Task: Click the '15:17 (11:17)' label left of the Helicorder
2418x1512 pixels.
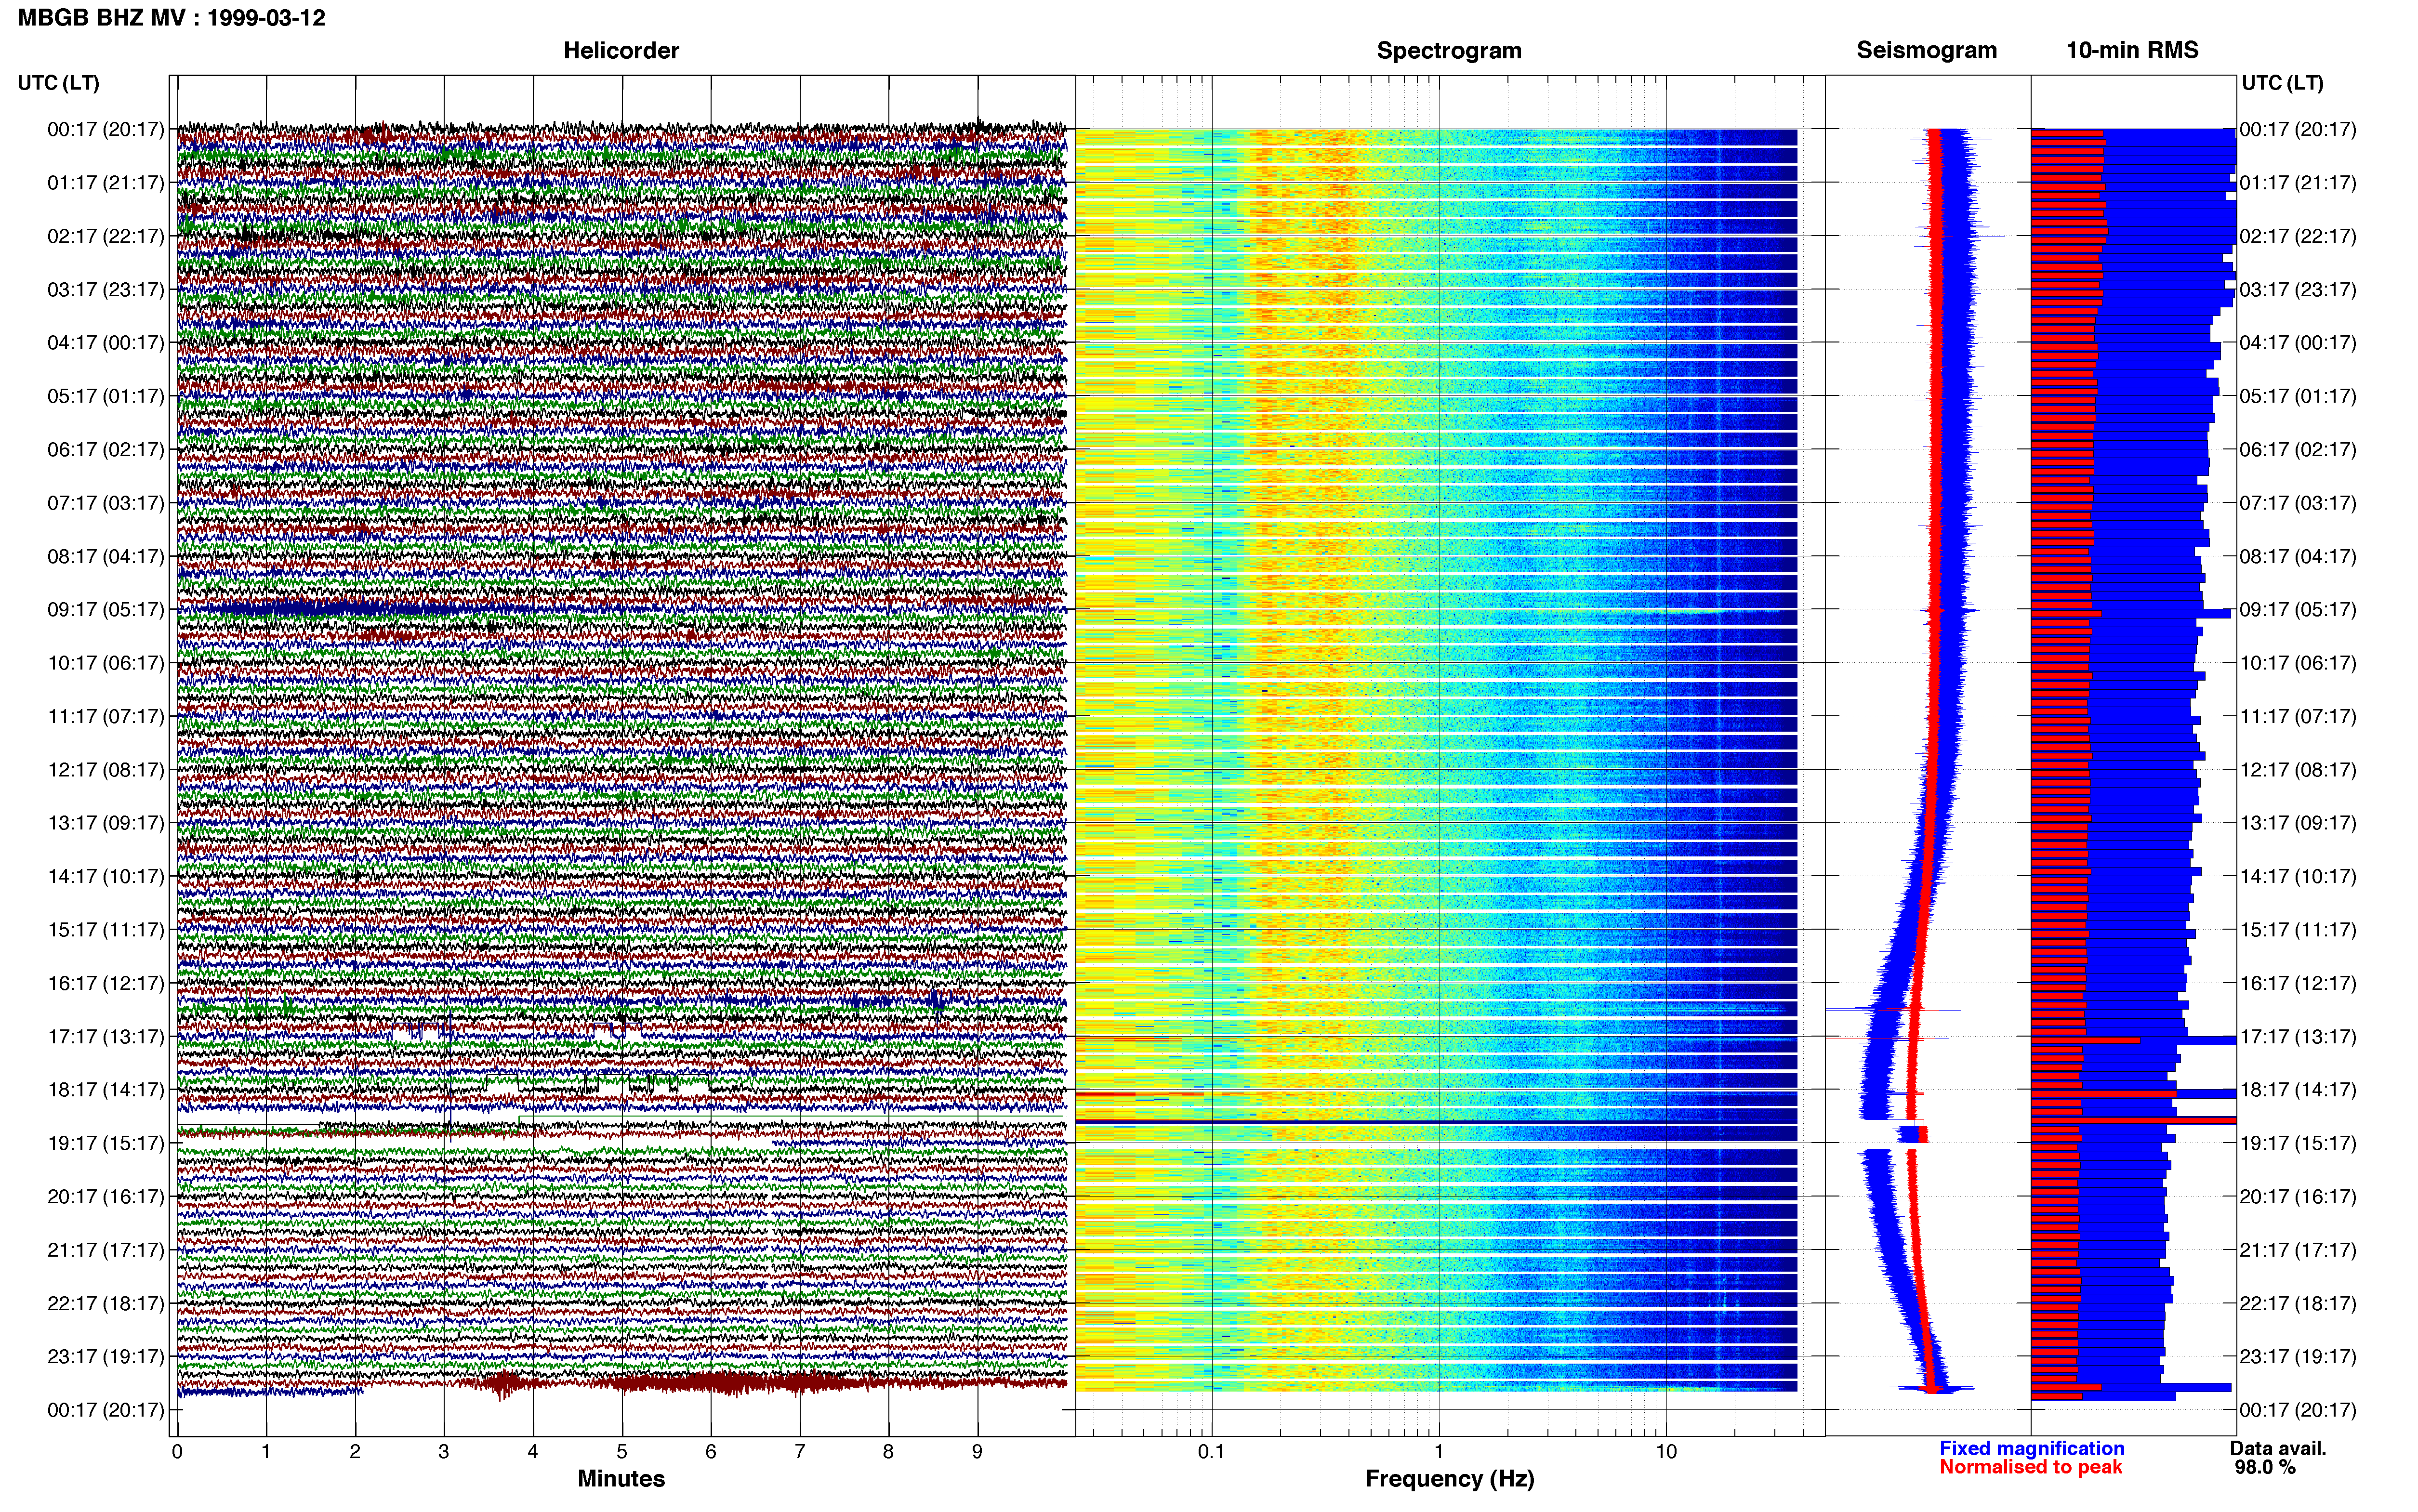Action: 106,930
